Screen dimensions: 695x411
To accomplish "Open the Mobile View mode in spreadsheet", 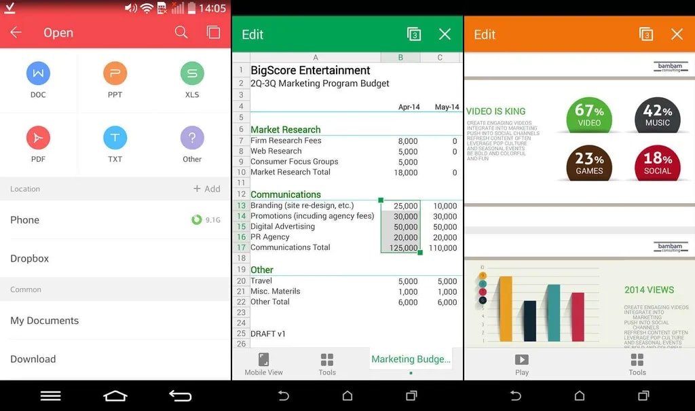I will tap(263, 363).
